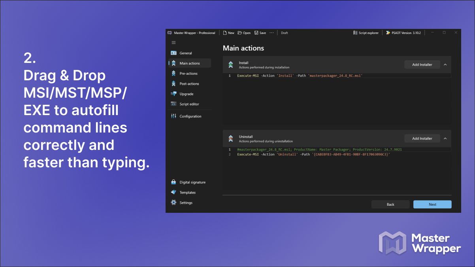
Task: Click the Templates icon in sidebar
Action: tap(173, 192)
